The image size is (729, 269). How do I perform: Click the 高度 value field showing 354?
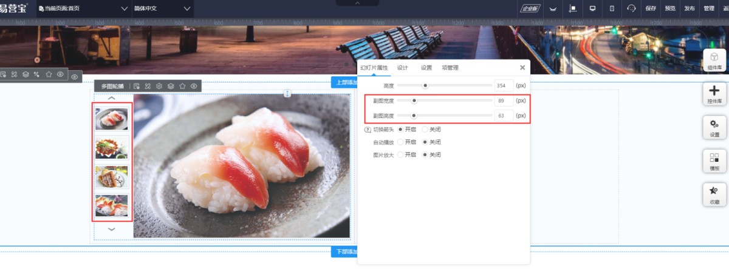(x=504, y=85)
